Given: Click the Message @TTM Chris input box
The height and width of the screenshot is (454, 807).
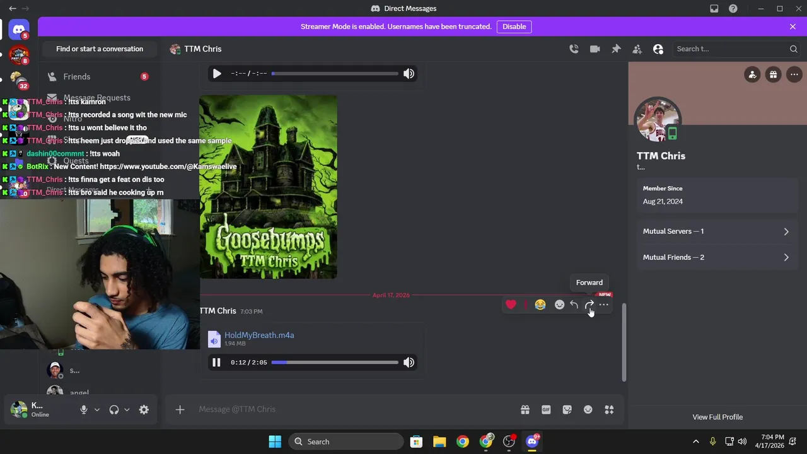Looking at the screenshot, I should [x=353, y=409].
